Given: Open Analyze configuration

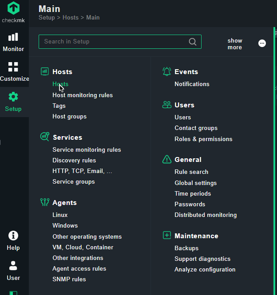Looking at the screenshot, I should [205, 269].
